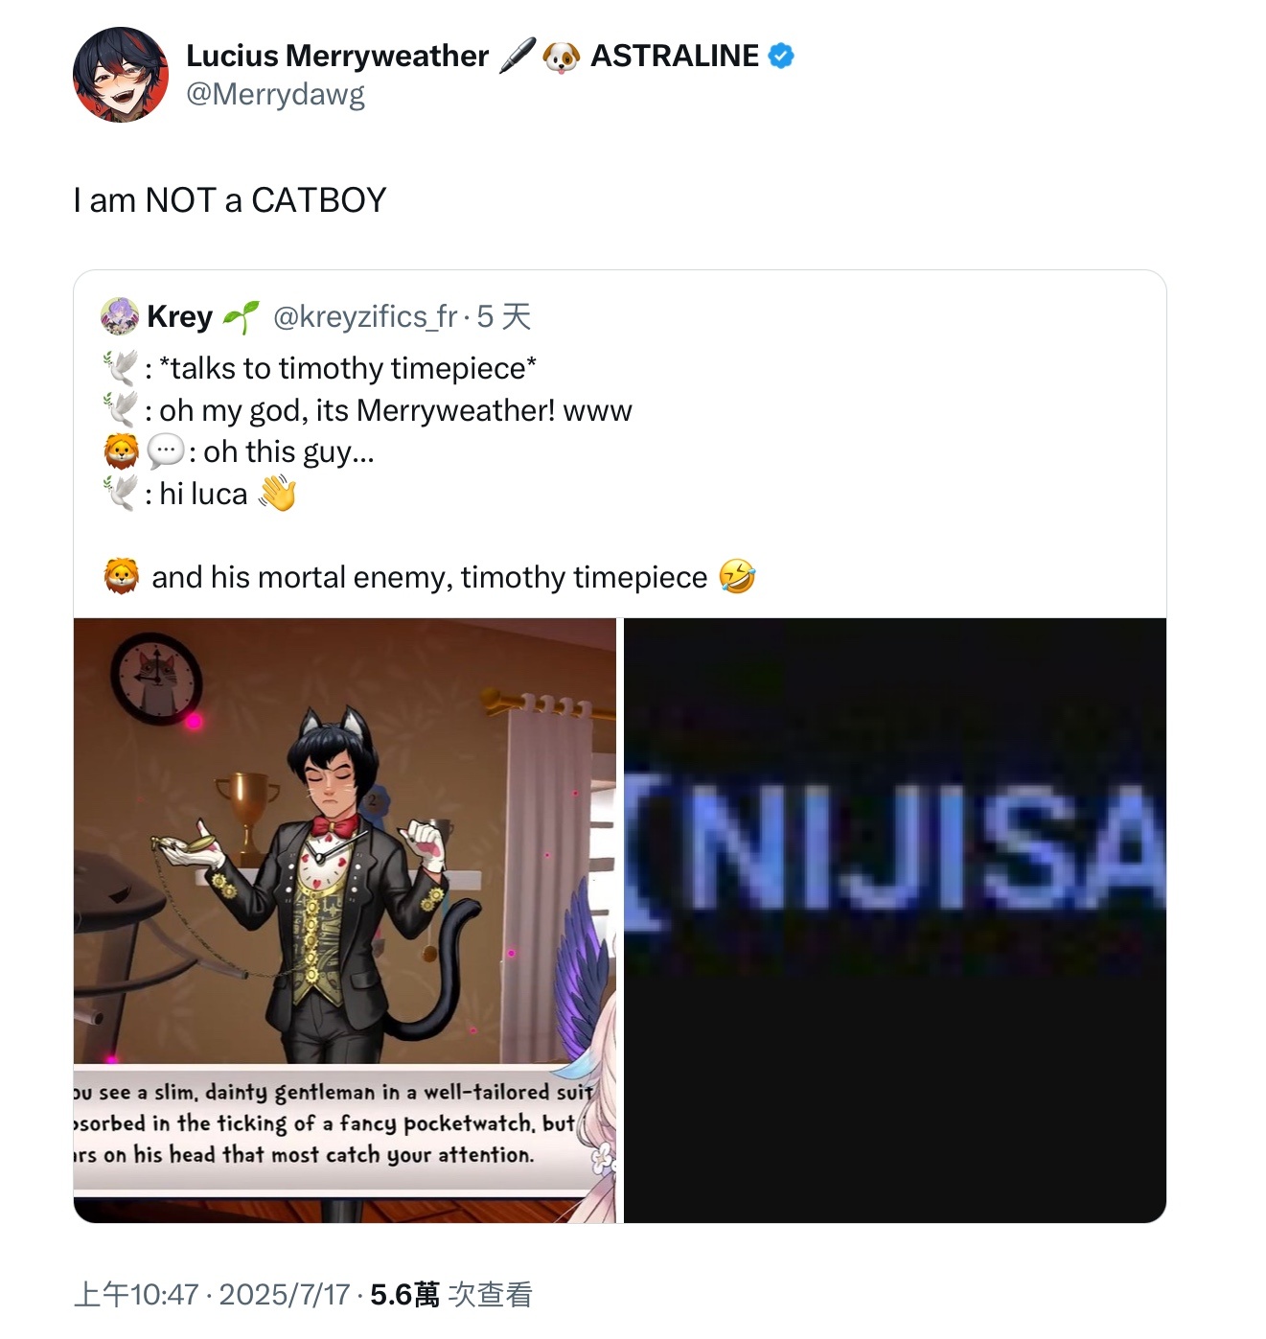Click the blue verified badge

coord(782,57)
